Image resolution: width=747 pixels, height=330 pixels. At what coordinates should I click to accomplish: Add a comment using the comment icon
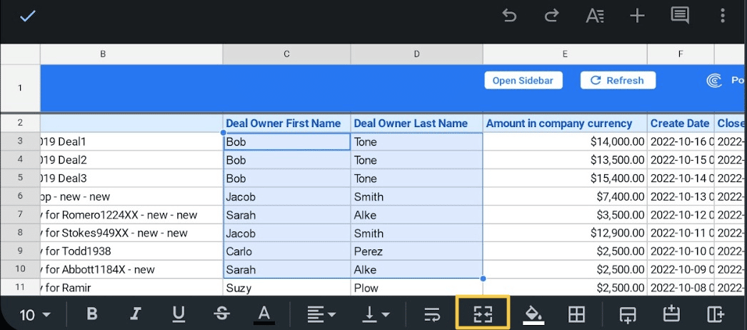[x=680, y=16]
